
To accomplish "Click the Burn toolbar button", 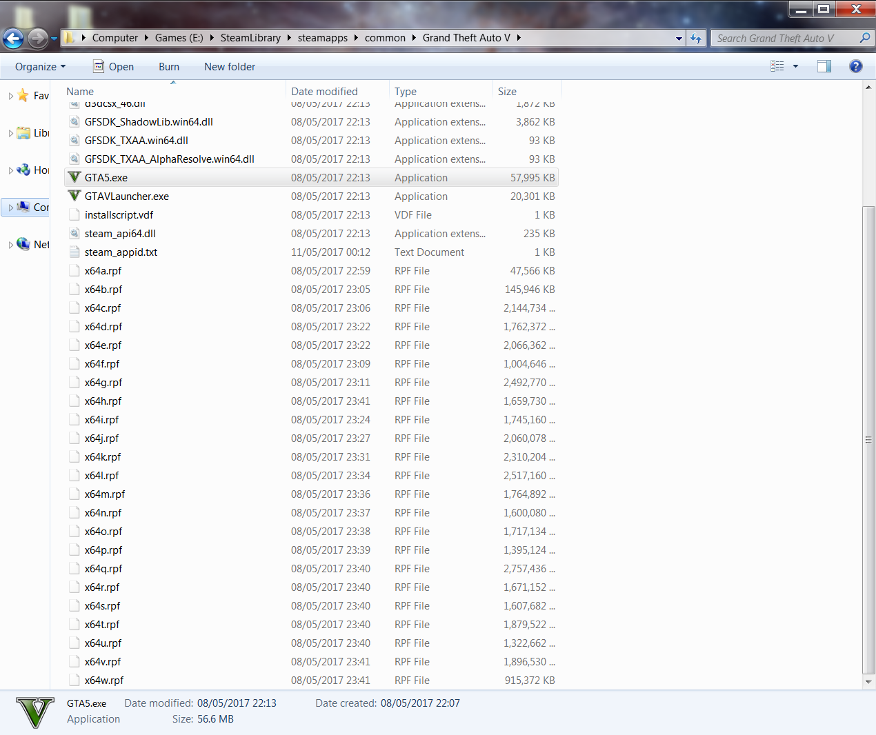I will click(x=169, y=67).
